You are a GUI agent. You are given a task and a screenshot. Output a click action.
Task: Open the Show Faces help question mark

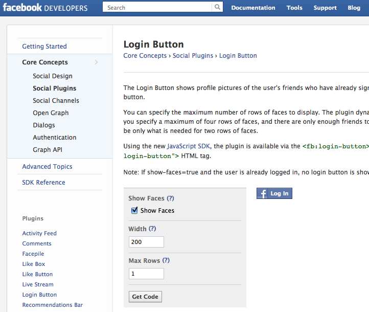(x=171, y=198)
